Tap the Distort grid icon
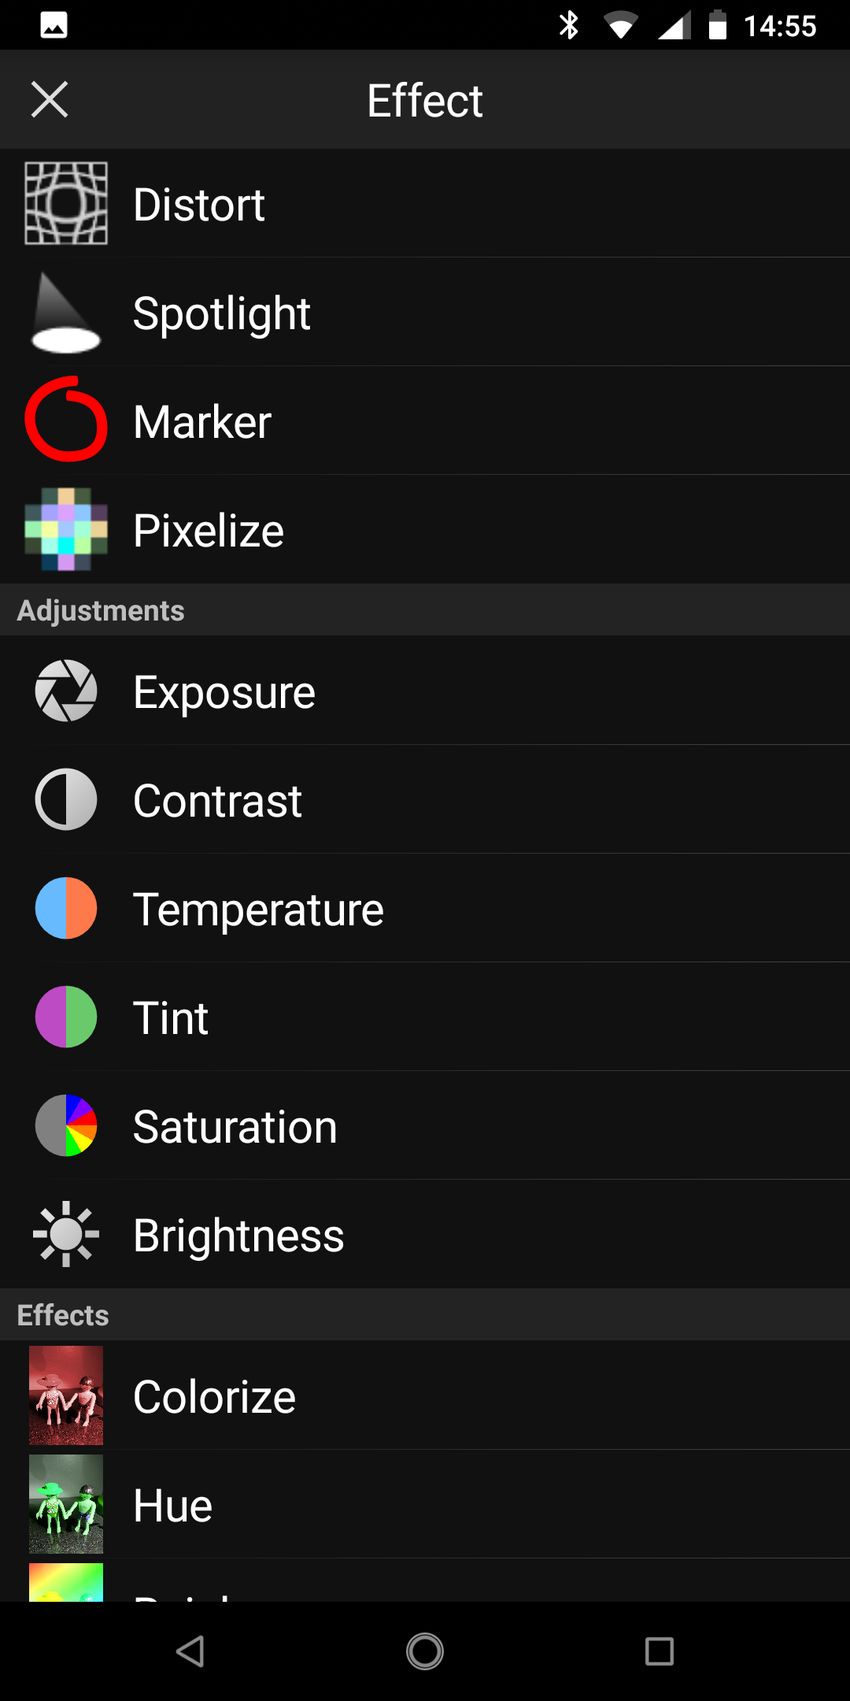 pos(66,203)
